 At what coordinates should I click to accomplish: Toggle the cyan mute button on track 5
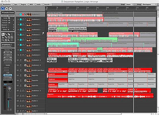point(21,35)
